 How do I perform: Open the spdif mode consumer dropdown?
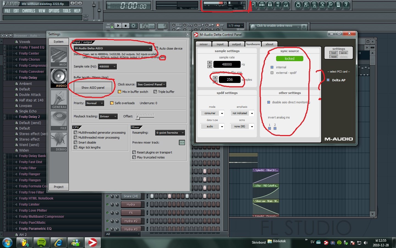click(x=212, y=113)
